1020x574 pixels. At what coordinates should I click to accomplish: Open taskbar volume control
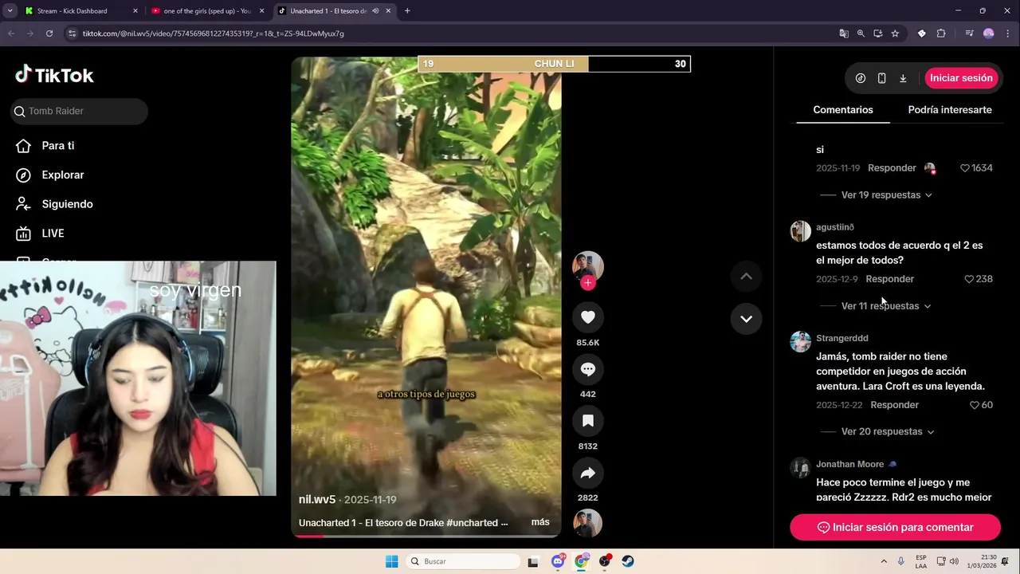coord(955,561)
